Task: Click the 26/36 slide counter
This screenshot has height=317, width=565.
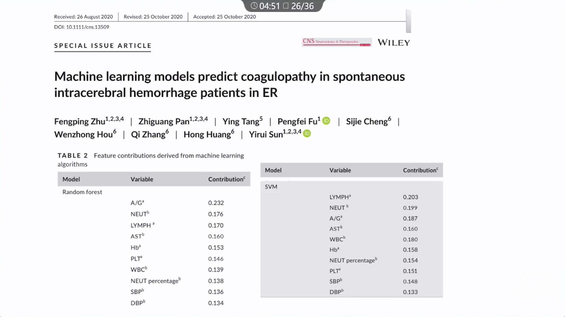Action: point(302,6)
